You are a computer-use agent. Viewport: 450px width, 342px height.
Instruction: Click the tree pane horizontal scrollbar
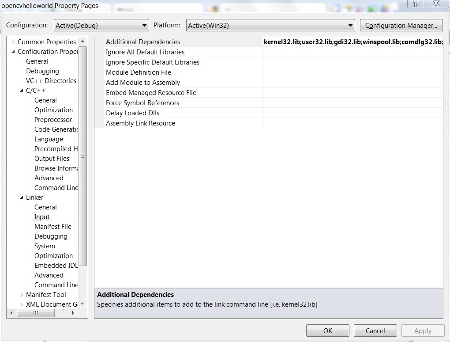[36, 313]
